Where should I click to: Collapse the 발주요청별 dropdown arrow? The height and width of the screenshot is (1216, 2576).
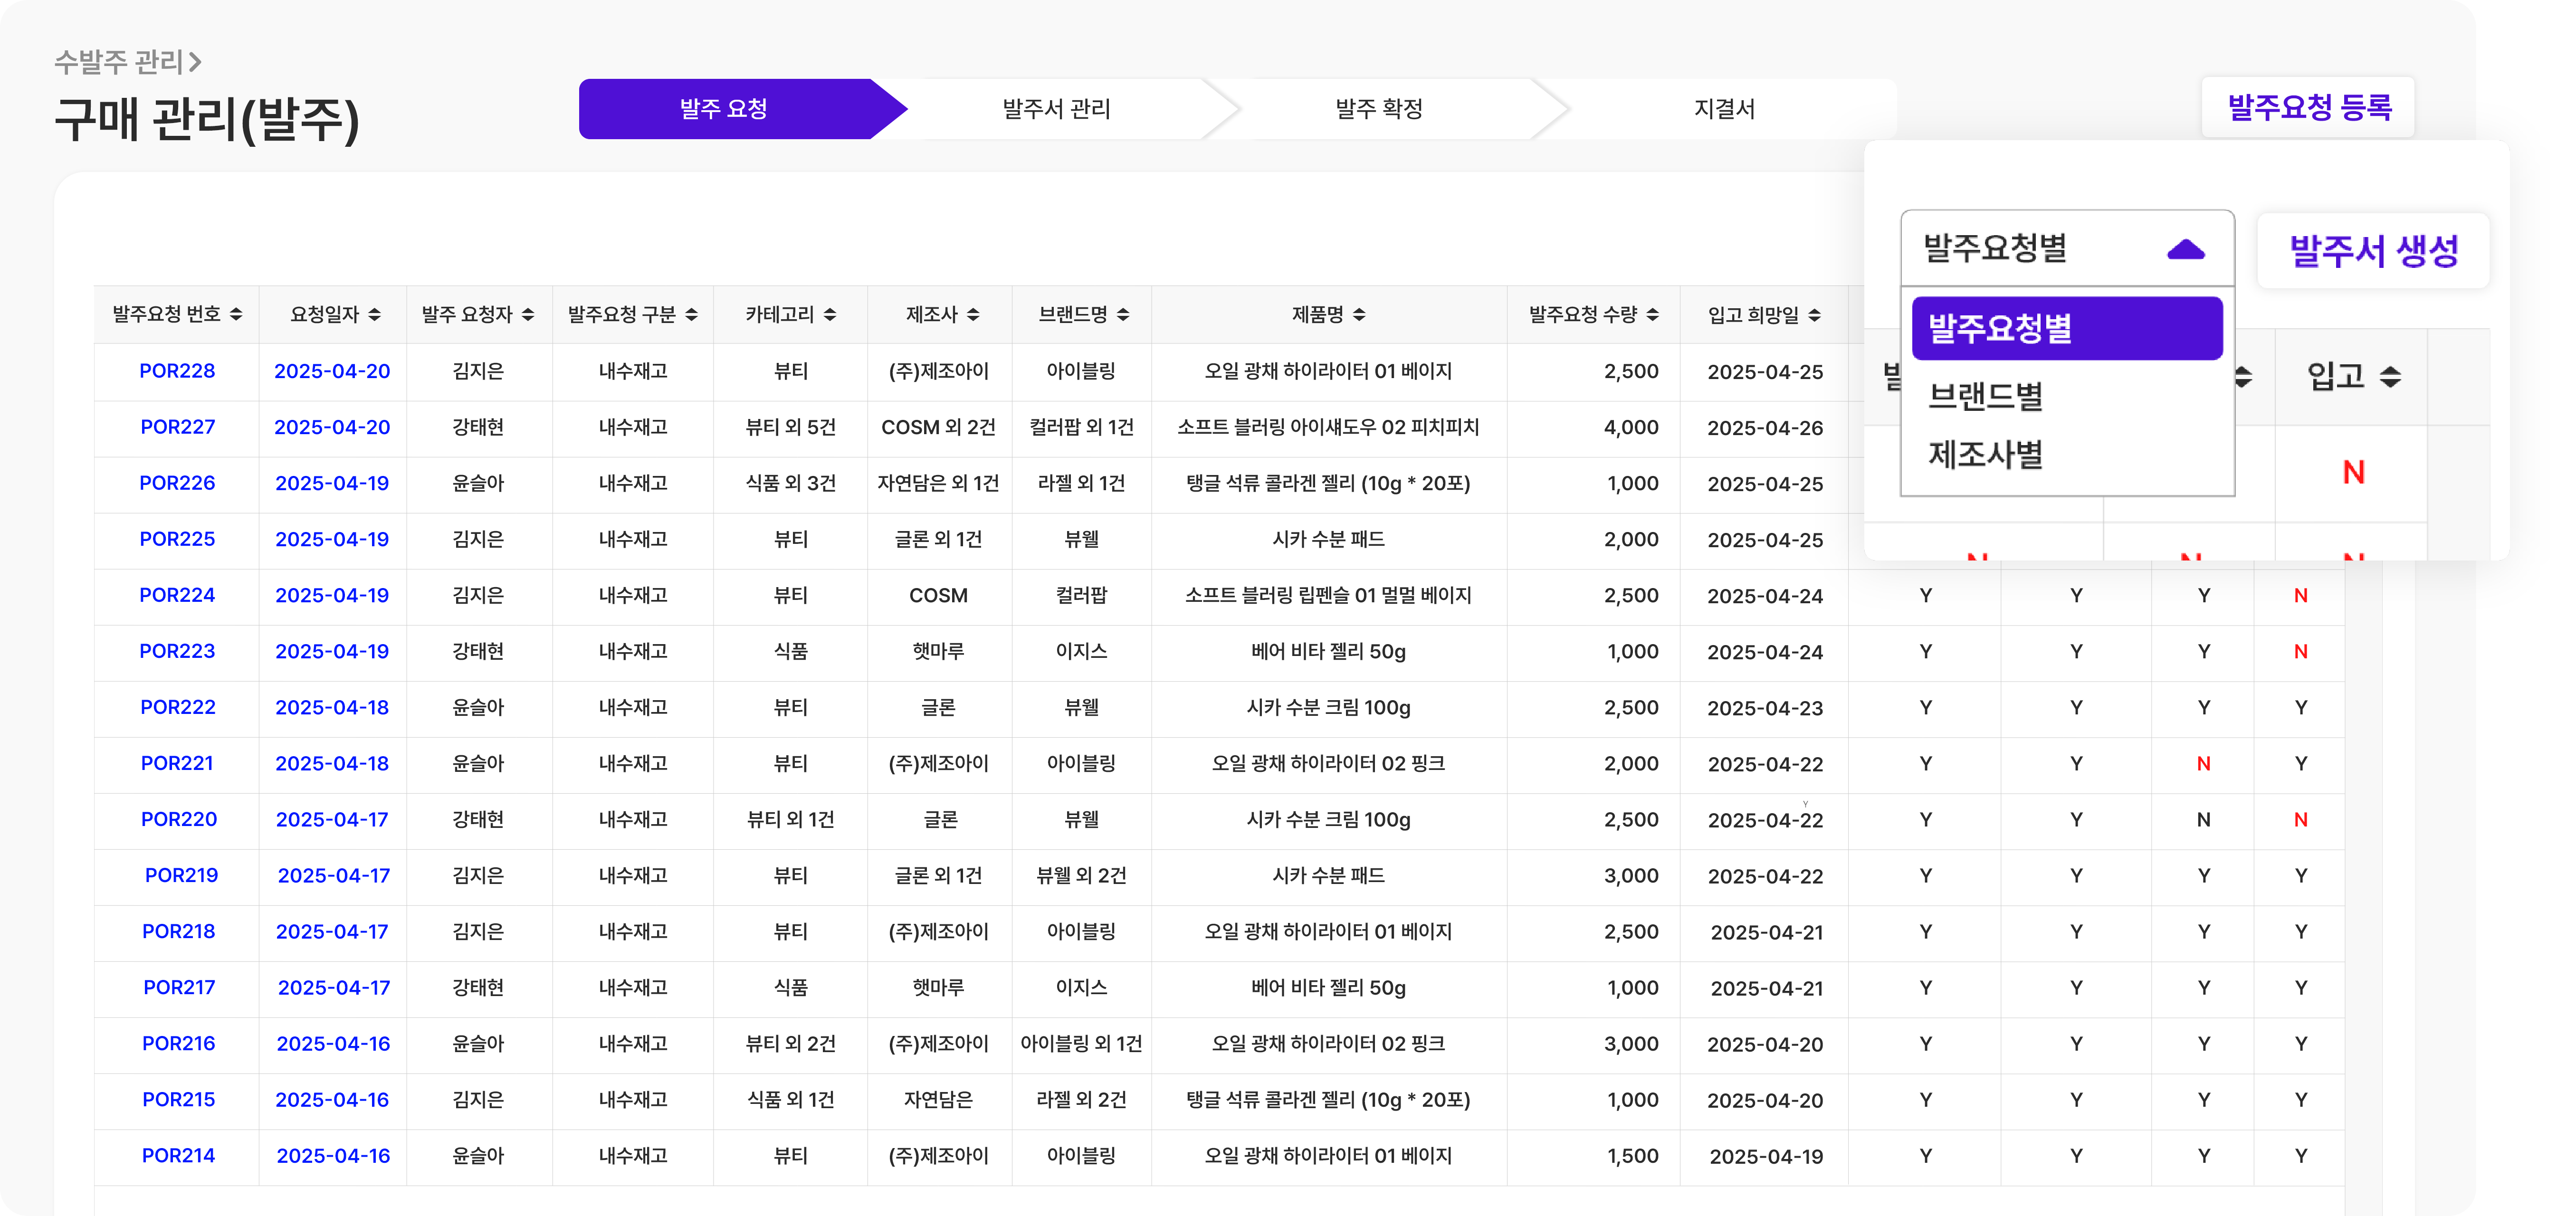coord(2186,249)
